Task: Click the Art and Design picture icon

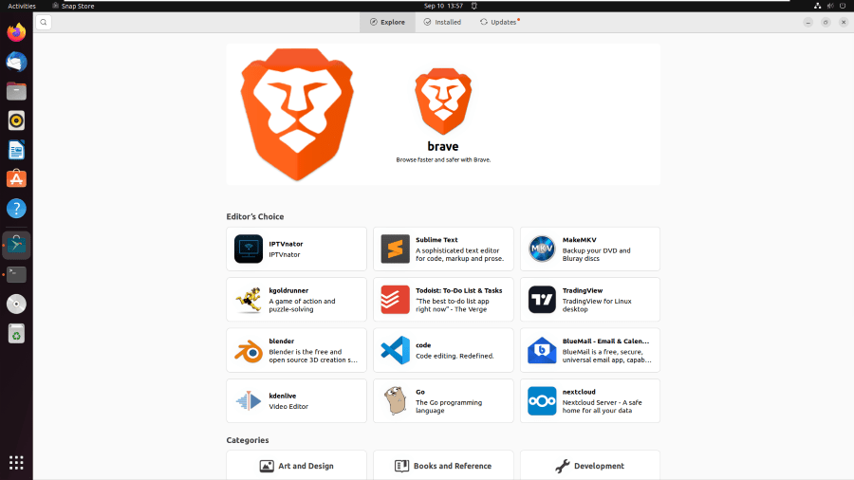Action: [267, 466]
